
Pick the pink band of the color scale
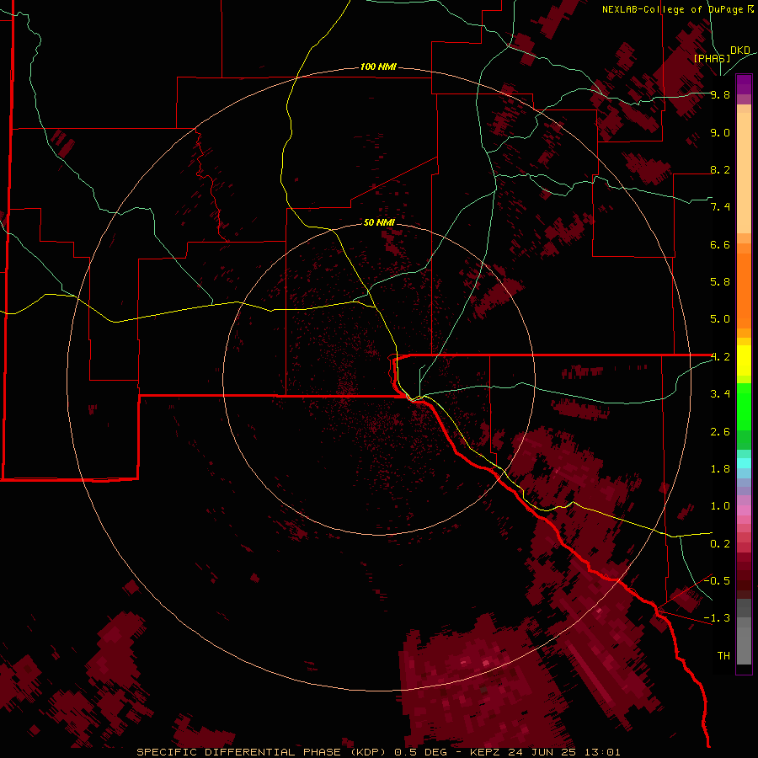click(744, 510)
